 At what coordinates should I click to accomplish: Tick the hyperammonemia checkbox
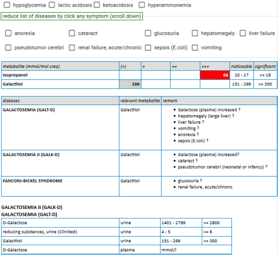[142, 5]
